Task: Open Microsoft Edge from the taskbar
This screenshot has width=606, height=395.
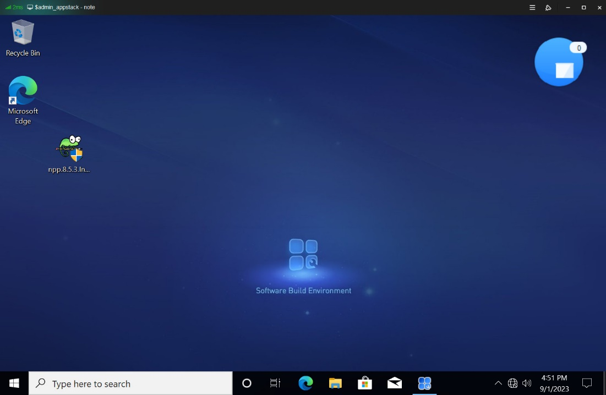Action: 305,383
